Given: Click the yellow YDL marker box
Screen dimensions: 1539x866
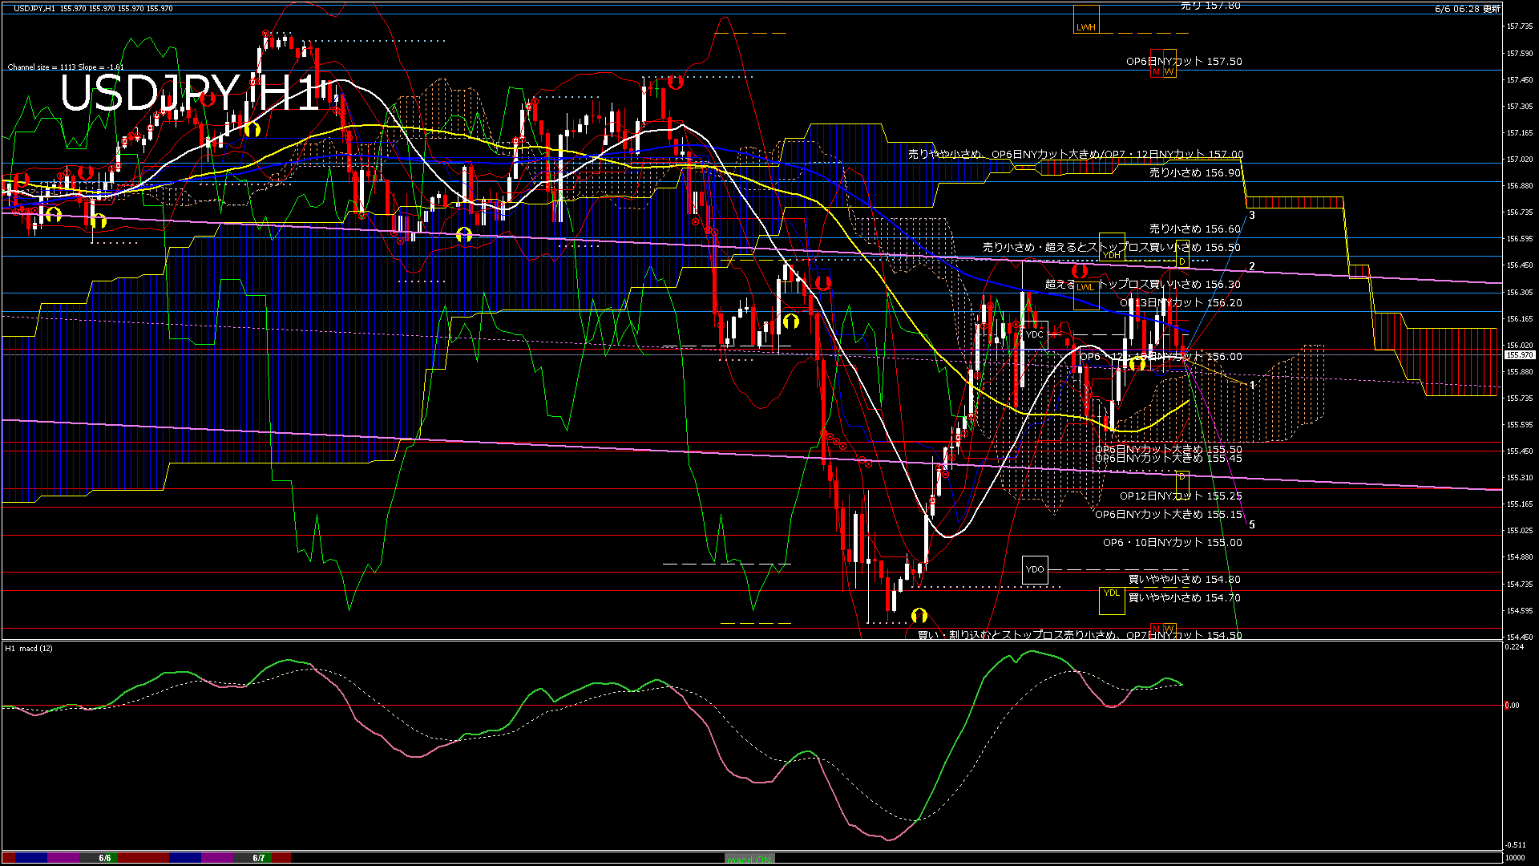Looking at the screenshot, I should (x=1112, y=599).
